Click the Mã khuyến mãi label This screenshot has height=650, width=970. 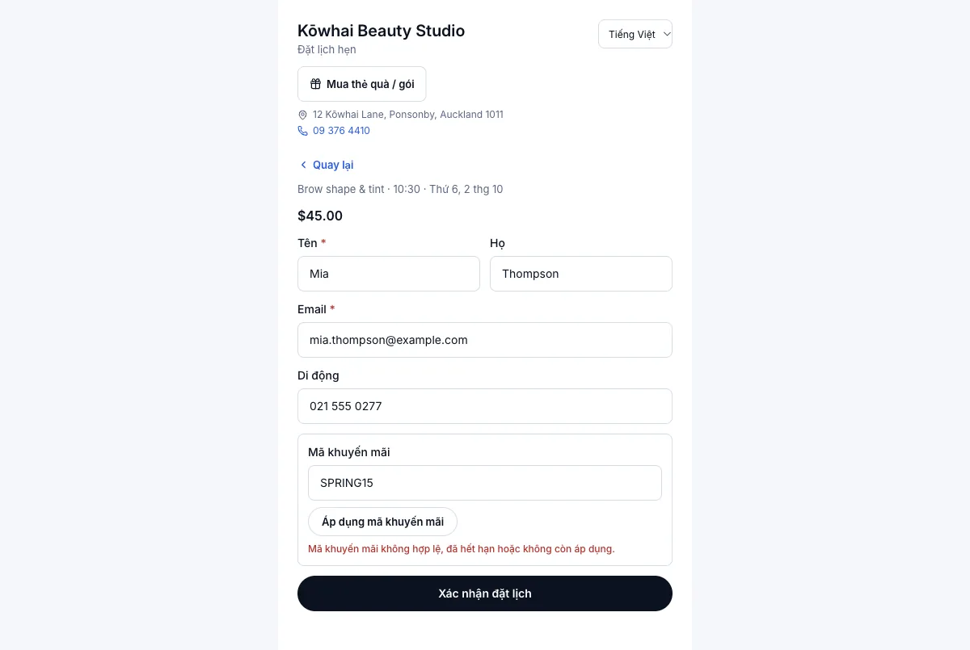(x=349, y=452)
